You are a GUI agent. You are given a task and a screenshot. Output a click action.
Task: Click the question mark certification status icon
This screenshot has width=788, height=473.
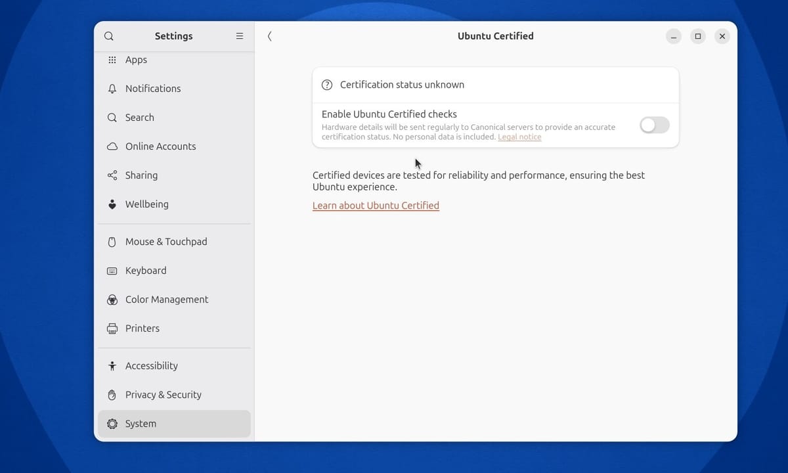coord(327,85)
